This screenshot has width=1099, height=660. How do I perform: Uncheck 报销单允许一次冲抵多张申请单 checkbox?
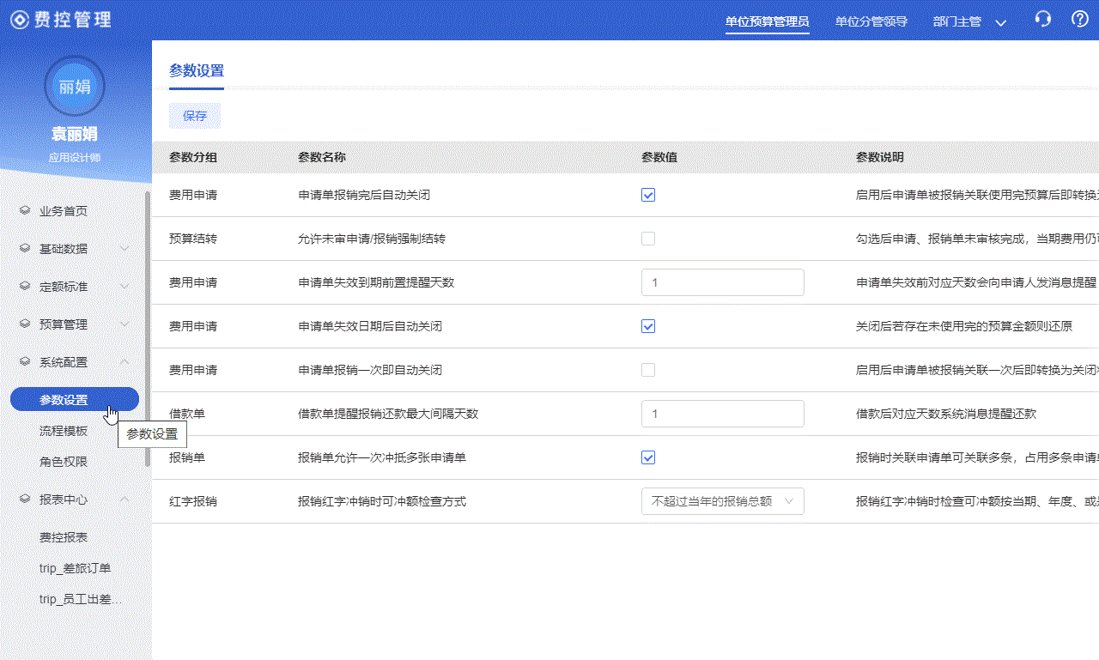[648, 457]
